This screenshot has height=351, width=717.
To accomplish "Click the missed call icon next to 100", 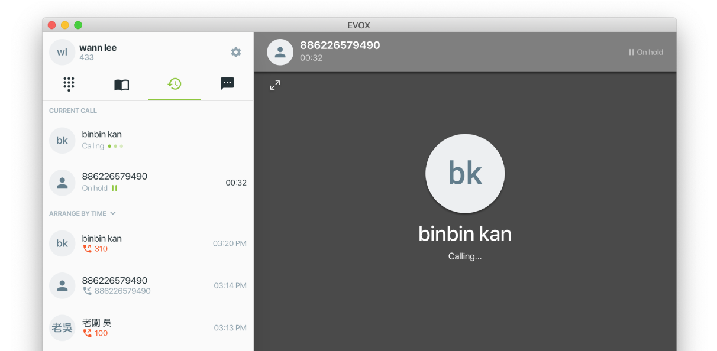I will pyautogui.click(x=88, y=333).
